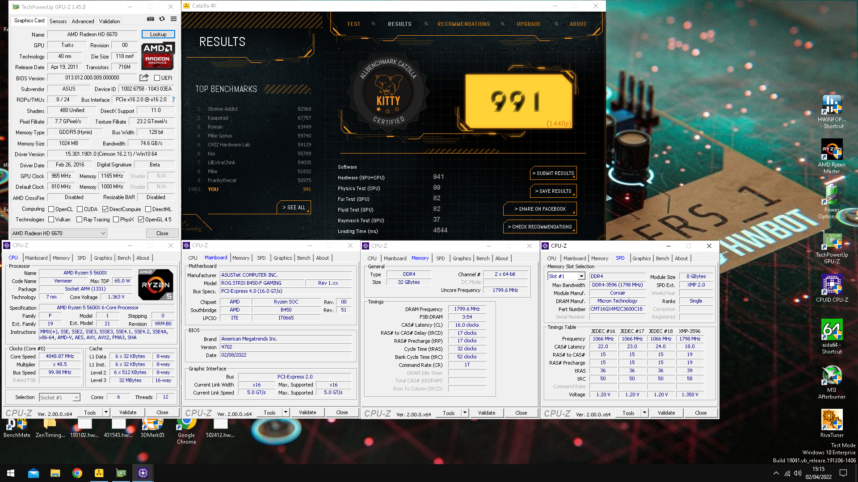Click Bus Interface question mark help icon
This screenshot has height=482, width=858.
click(173, 100)
